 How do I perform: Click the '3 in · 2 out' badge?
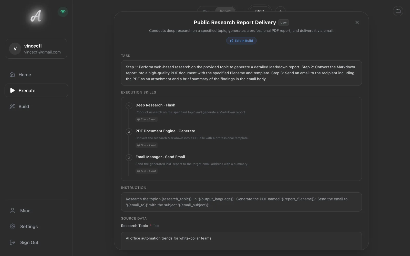click(x=146, y=145)
